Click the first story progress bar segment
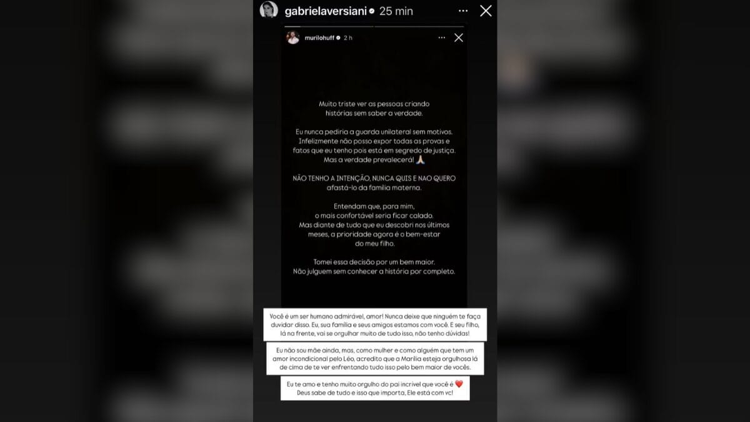 327,26
